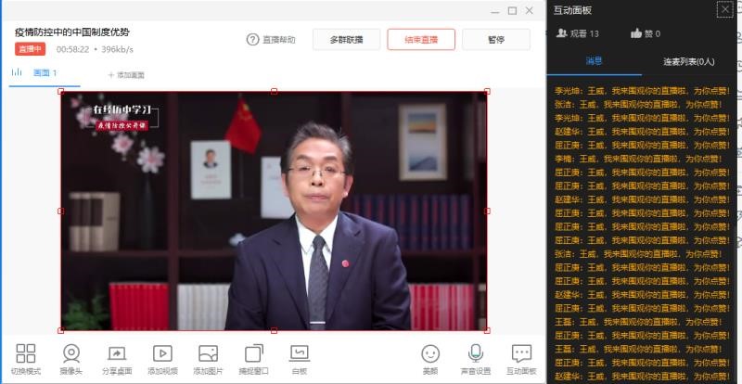Image resolution: width=742 pixels, height=384 pixels.
Task: Switch to the 消息 tab
Action: [x=594, y=61]
